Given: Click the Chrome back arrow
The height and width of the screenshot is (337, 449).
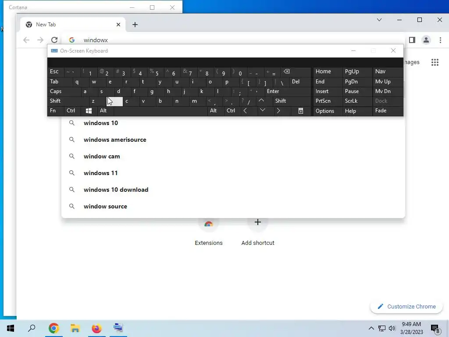Looking at the screenshot, I should click(26, 40).
